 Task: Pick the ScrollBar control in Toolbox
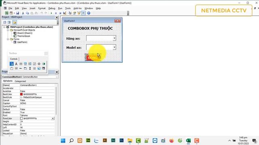click(x=30, y=68)
